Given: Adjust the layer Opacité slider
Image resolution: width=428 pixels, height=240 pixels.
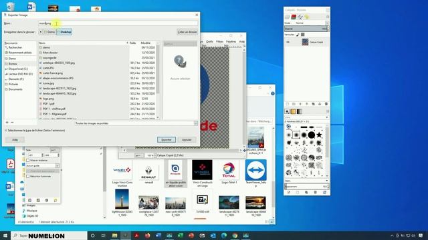Looking at the screenshot, I should pos(306,29).
